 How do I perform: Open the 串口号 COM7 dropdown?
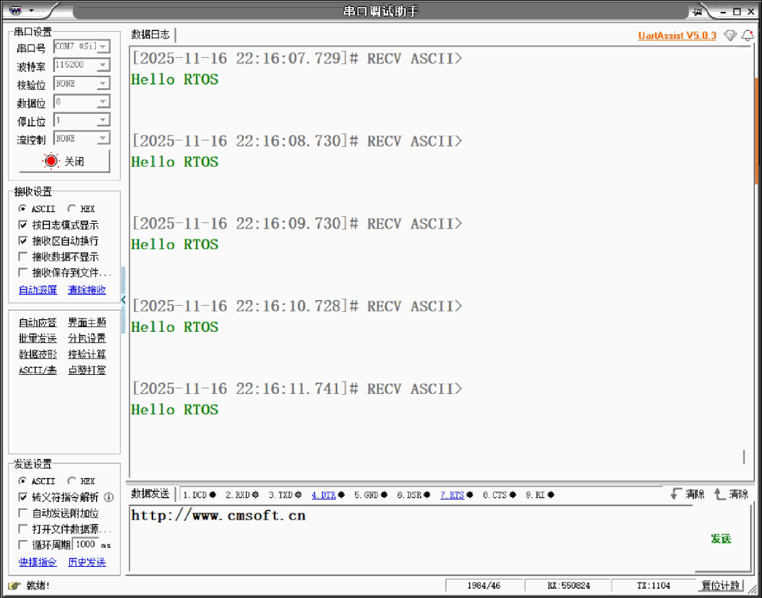[82, 47]
